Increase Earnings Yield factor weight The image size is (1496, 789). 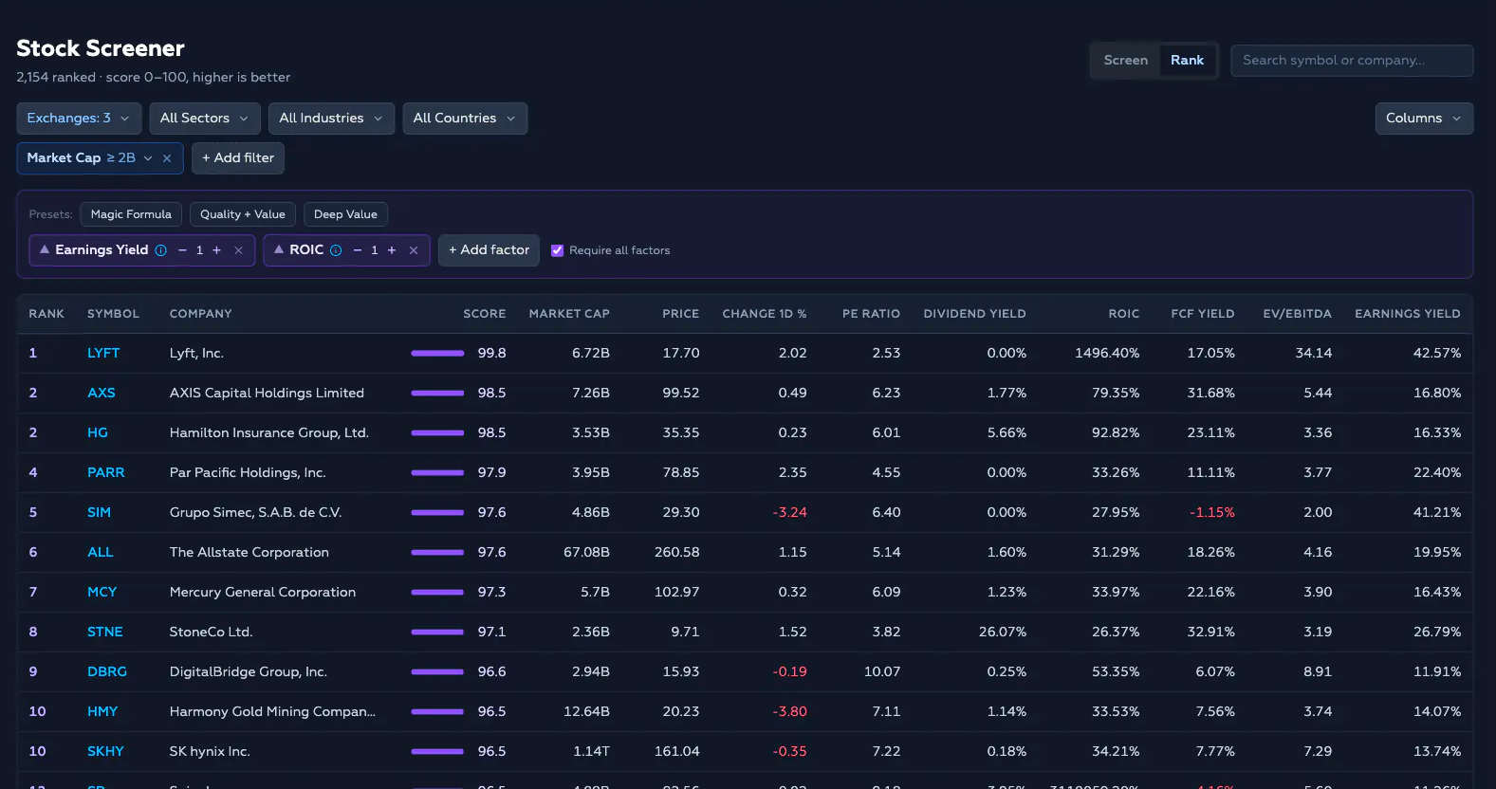tap(216, 250)
